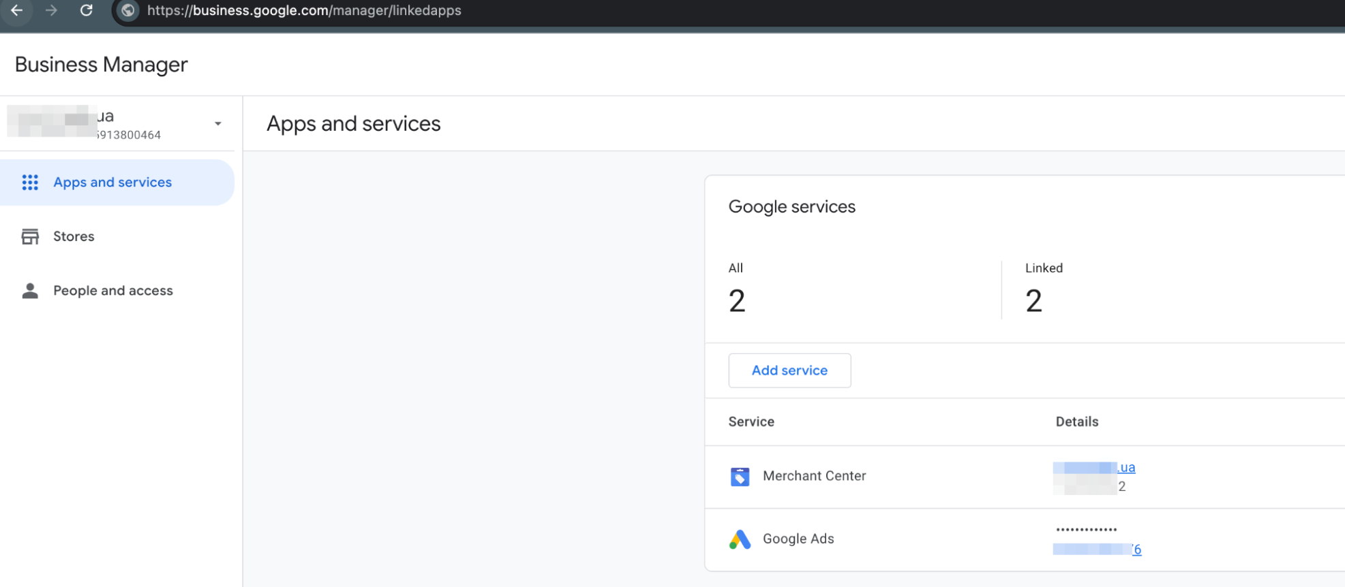Click the Apps and services grid icon
The width and height of the screenshot is (1345, 587).
click(x=30, y=183)
